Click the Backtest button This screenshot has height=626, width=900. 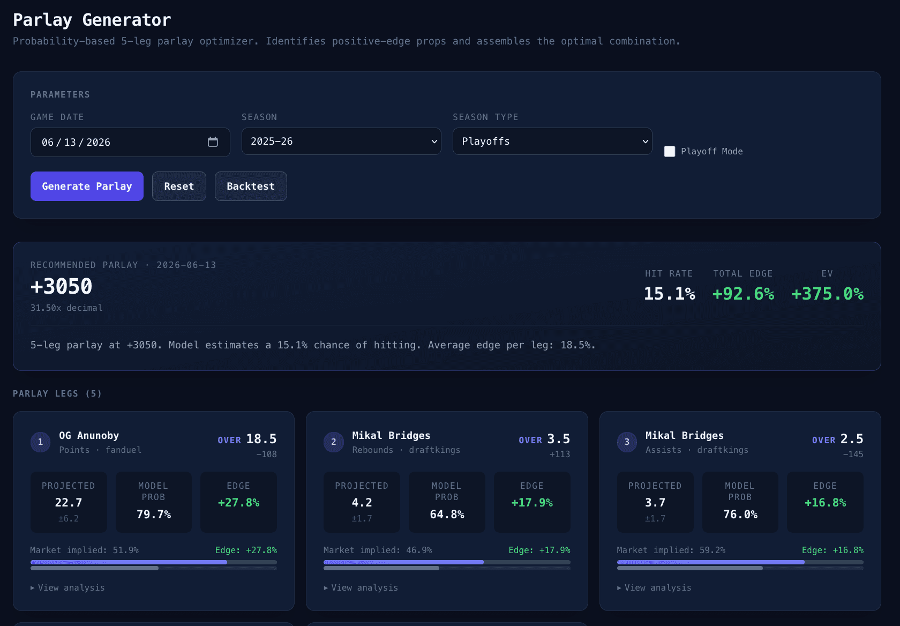(x=251, y=187)
